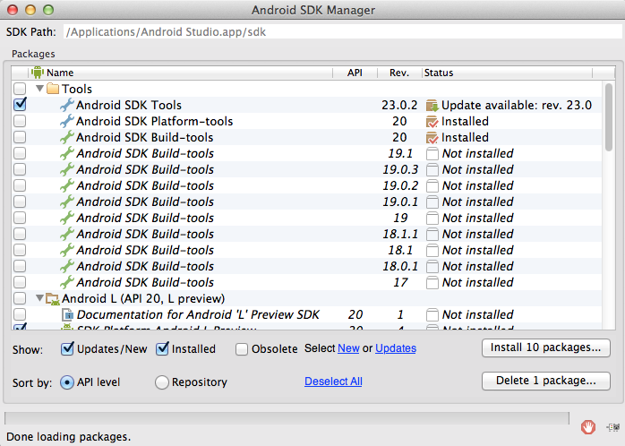
Task: Click the vertical scrollbar thumb of package list
Action: (x=608, y=117)
